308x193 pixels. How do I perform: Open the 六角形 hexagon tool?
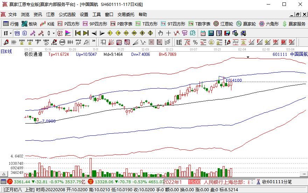pos(269,24)
